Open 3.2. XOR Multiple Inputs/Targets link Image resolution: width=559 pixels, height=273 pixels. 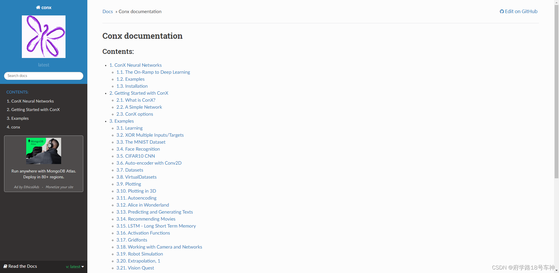(150, 135)
